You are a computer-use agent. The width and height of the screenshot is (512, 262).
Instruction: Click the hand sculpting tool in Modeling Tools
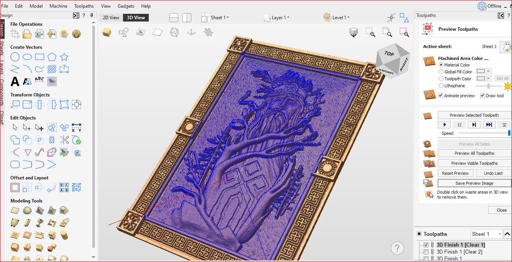coord(64,223)
